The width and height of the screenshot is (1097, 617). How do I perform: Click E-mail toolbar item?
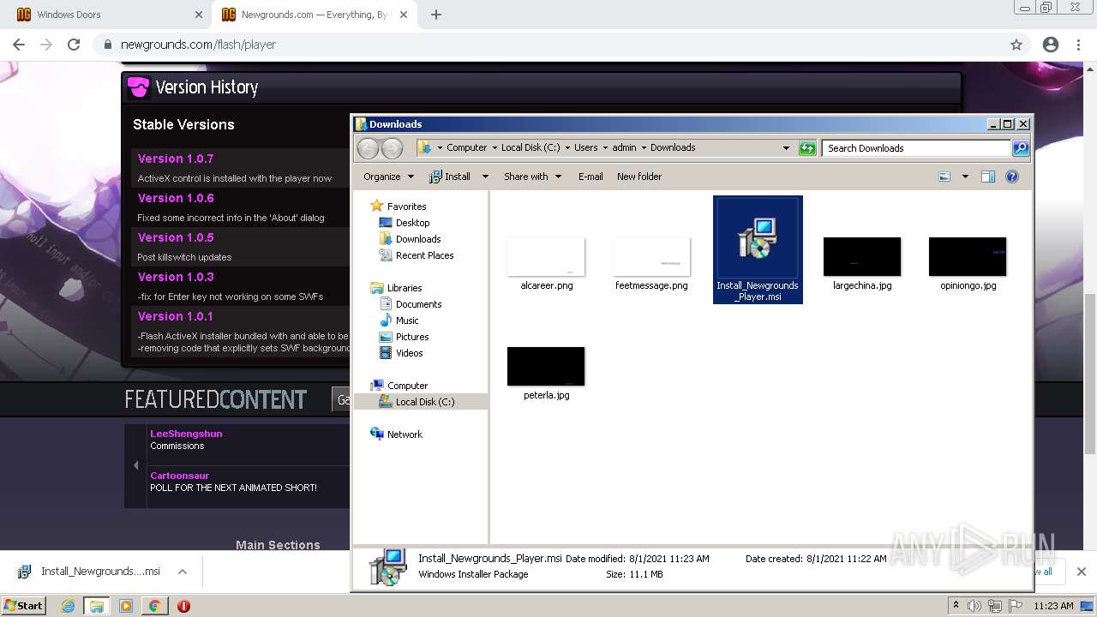[590, 177]
